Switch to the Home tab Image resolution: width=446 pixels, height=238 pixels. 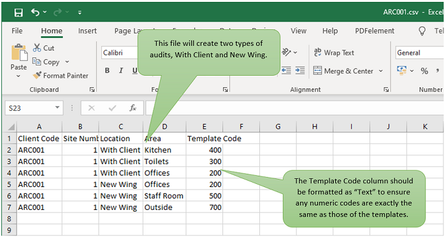pos(52,31)
